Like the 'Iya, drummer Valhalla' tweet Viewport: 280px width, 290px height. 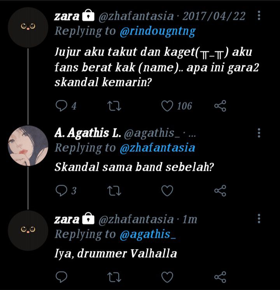click(167, 277)
